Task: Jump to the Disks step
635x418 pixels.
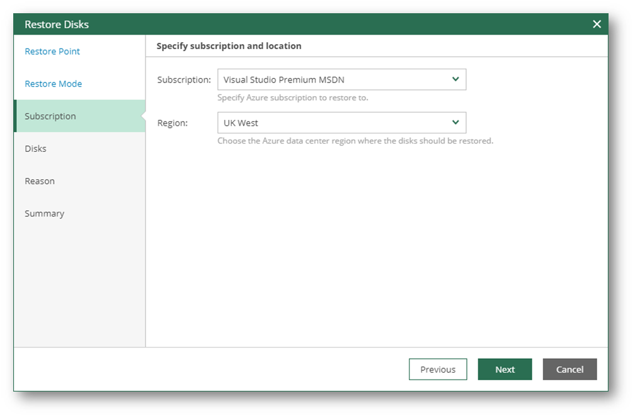Action: [x=35, y=149]
